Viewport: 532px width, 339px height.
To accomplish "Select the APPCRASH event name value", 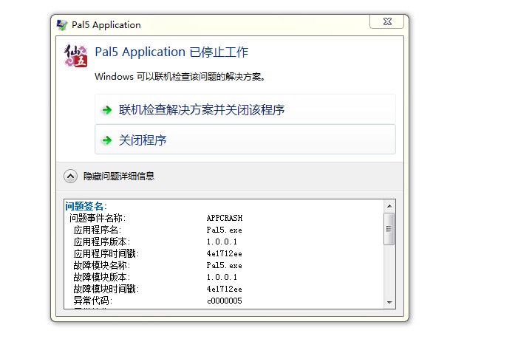I will pyautogui.click(x=225, y=218).
